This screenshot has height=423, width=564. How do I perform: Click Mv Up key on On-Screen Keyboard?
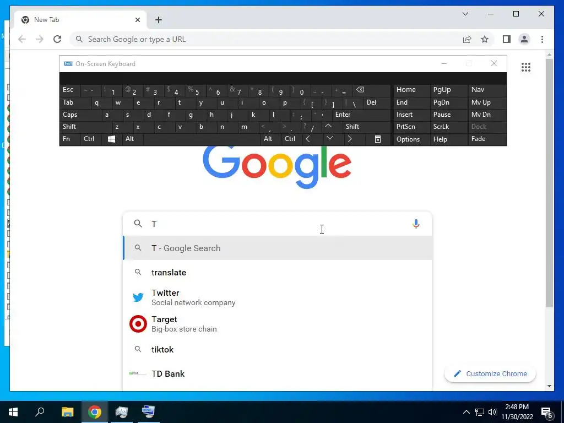tap(487, 102)
